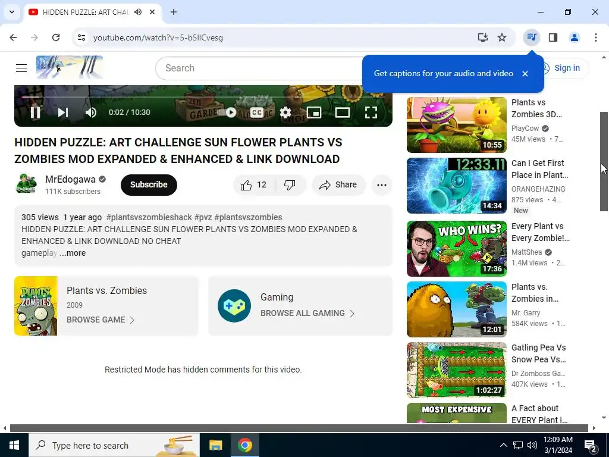The height and width of the screenshot is (457, 609).
Task: Mute tab via speaker icon
Action: [x=138, y=12]
